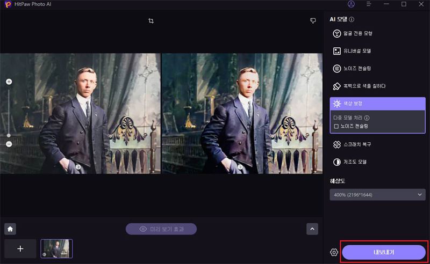Enable the 노이즈 캔슬링 checkbox
Screen dimensions: 430x264
point(336,126)
